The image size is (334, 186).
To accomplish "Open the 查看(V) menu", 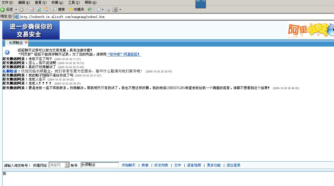I will [41, 3].
